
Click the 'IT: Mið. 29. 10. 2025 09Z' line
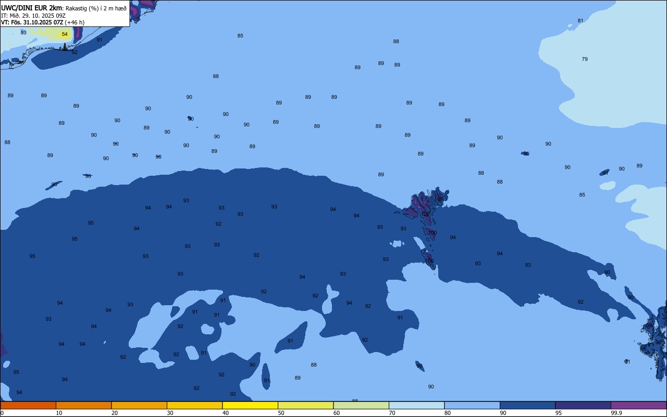pyautogui.click(x=33, y=16)
